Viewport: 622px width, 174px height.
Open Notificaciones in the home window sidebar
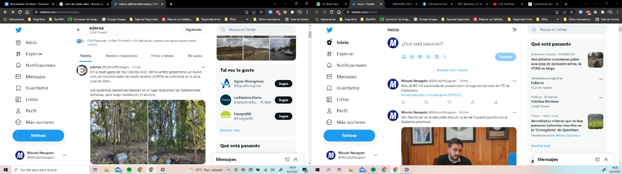[347, 65]
